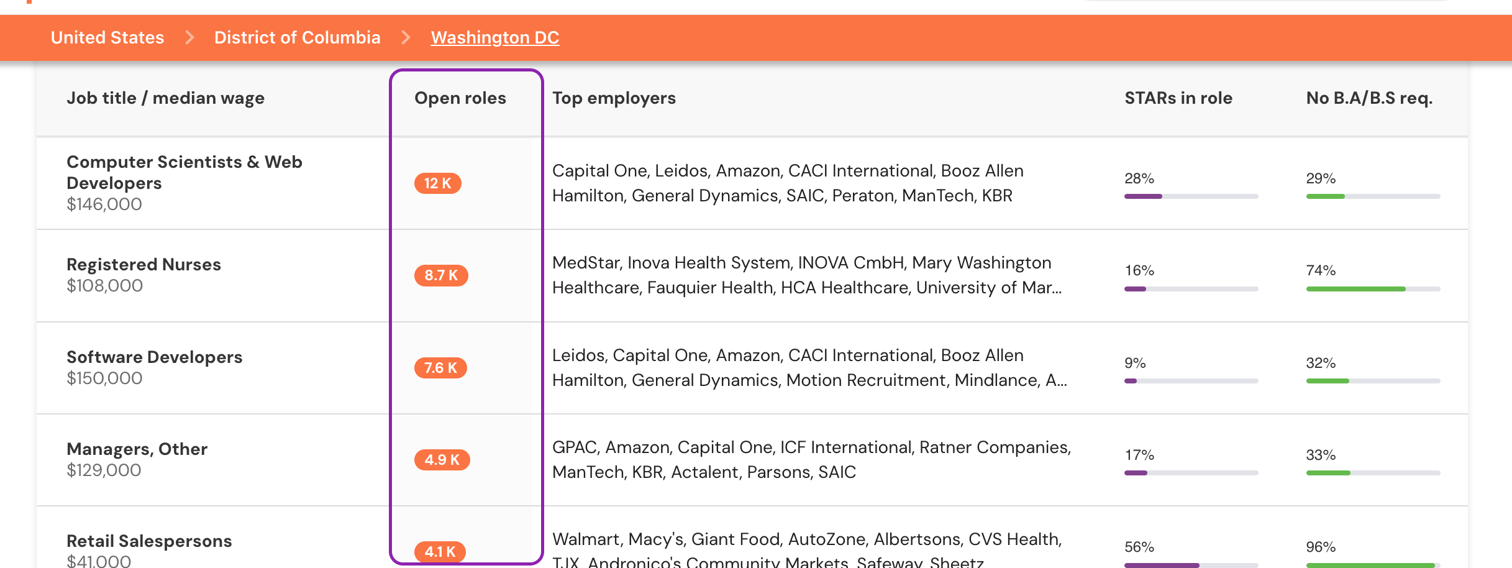The image size is (1512, 568).
Task: Click the Top employers column header
Action: (x=614, y=98)
